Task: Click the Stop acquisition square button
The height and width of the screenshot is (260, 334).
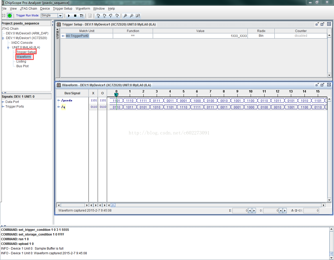Action: tap(75, 16)
